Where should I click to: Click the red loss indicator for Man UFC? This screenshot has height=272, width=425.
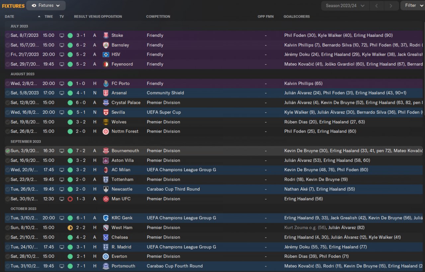(70, 199)
